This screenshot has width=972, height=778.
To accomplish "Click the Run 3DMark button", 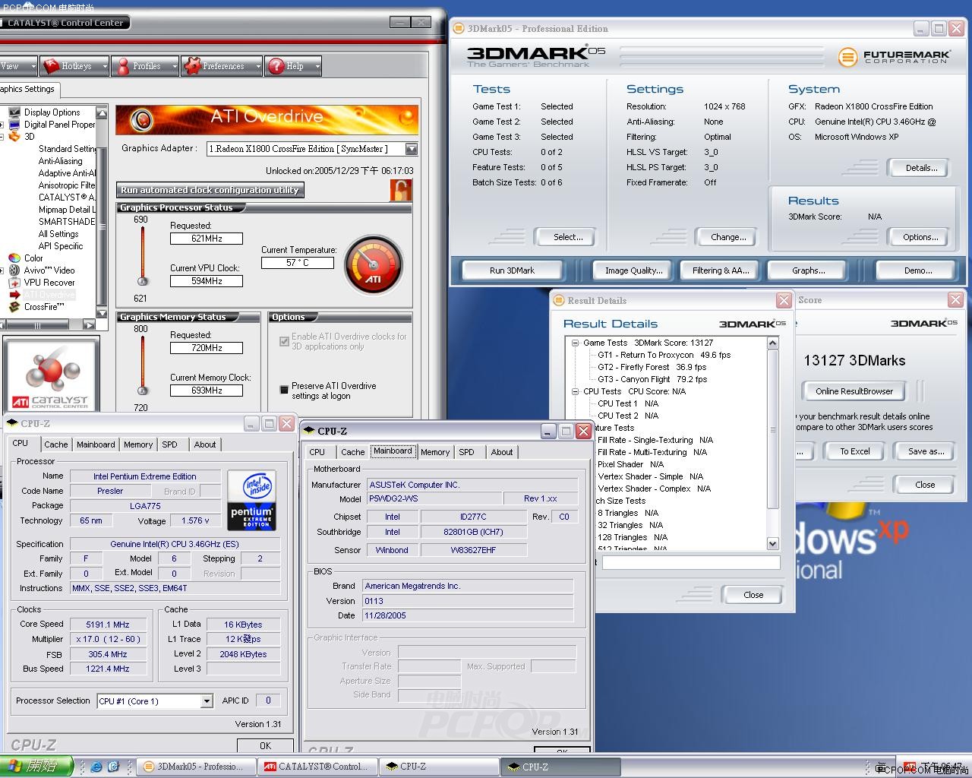I will [x=512, y=270].
